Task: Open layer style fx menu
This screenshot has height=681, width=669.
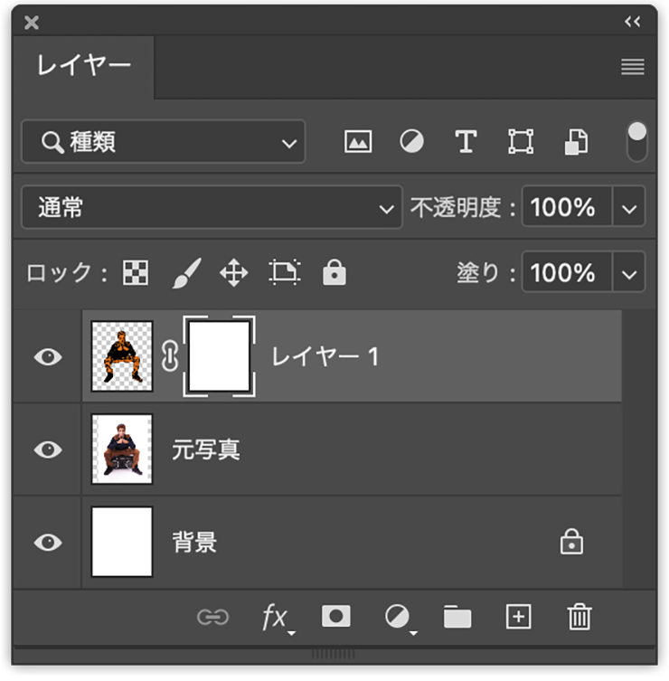Action: 275,617
